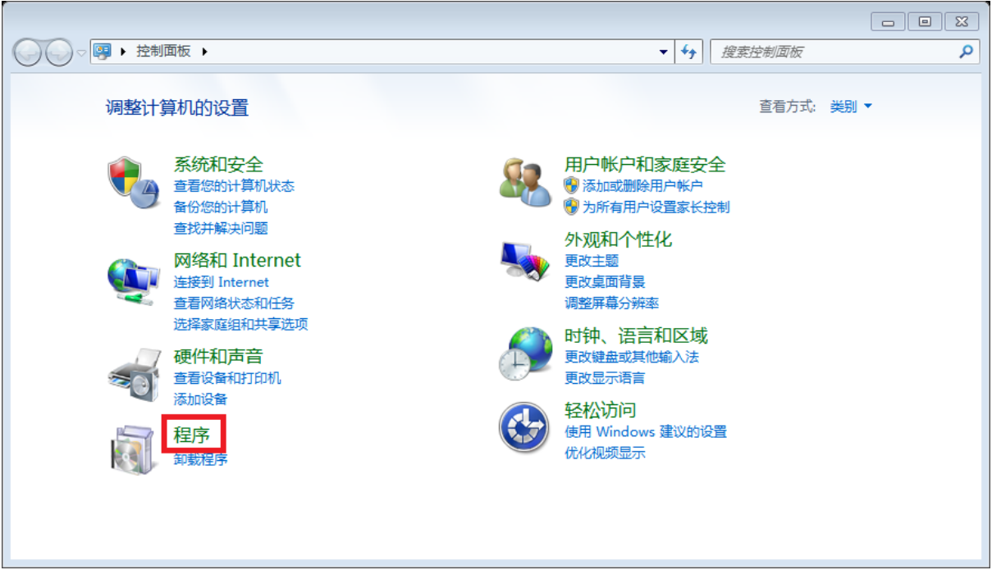Open recent pages dropdown next to forward button
The image size is (992, 570).
81,52
